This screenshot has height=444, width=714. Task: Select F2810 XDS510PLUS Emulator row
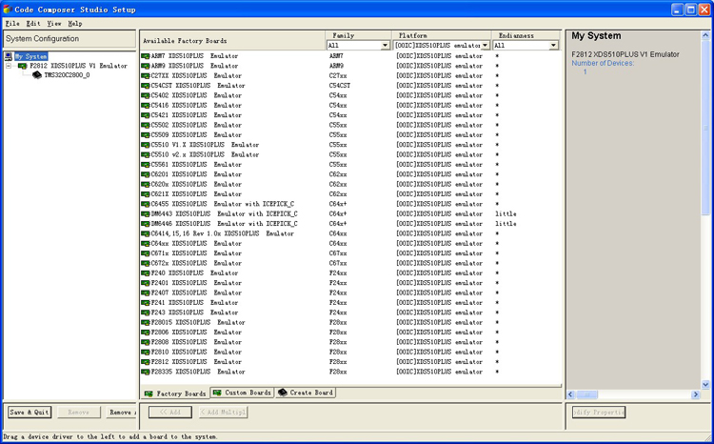tap(350, 353)
